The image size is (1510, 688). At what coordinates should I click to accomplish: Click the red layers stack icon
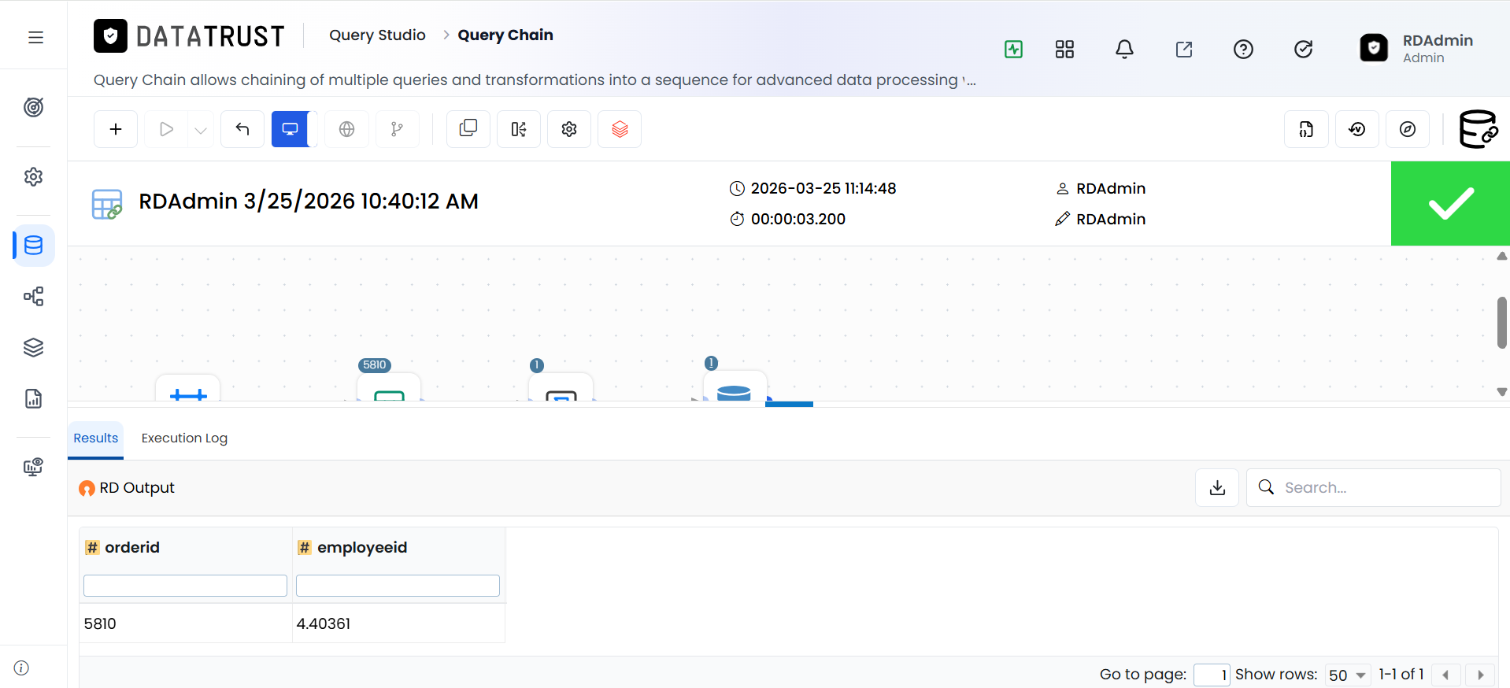(620, 129)
